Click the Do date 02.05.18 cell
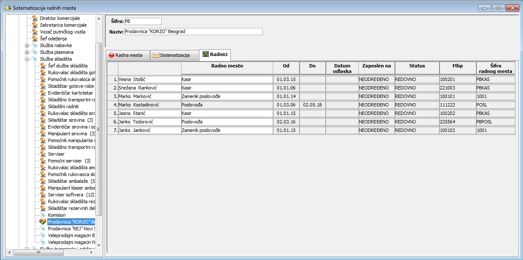The width and height of the screenshot is (523, 260). click(x=313, y=105)
